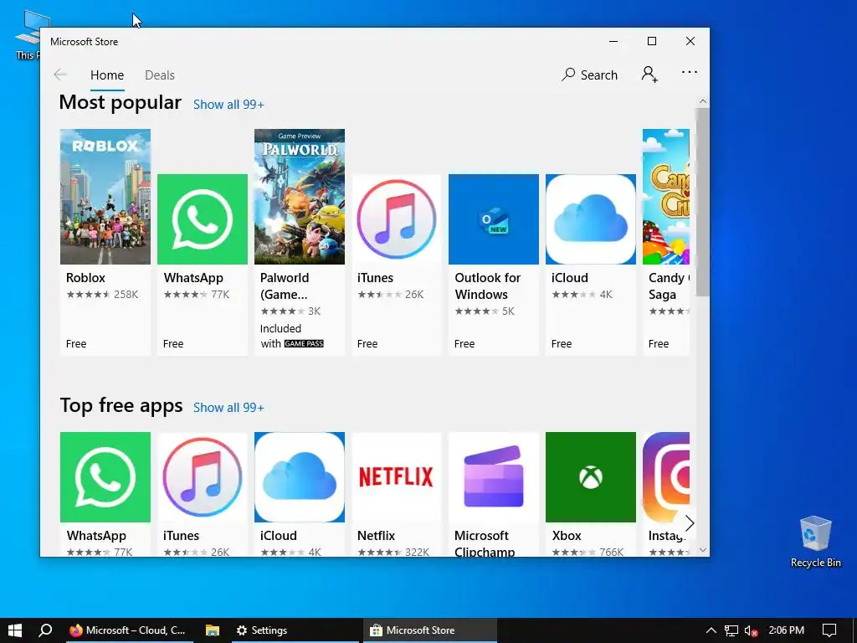Switch to Firefox Microsoft – Cloud window
This screenshot has width=857, height=643.
click(129, 630)
